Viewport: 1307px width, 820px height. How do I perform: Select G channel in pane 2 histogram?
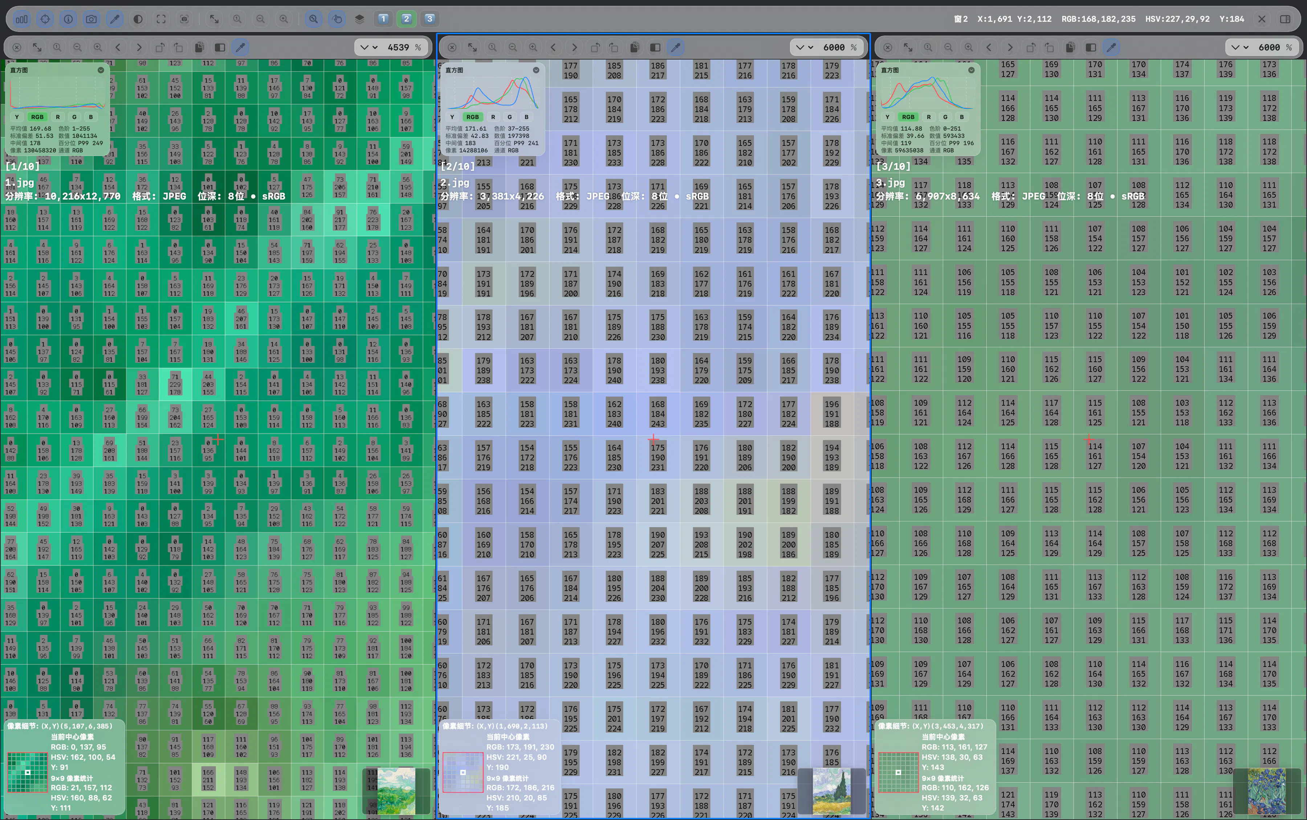coord(509,116)
